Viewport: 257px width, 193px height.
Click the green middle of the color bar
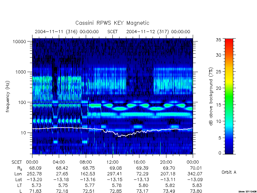[229, 96]
